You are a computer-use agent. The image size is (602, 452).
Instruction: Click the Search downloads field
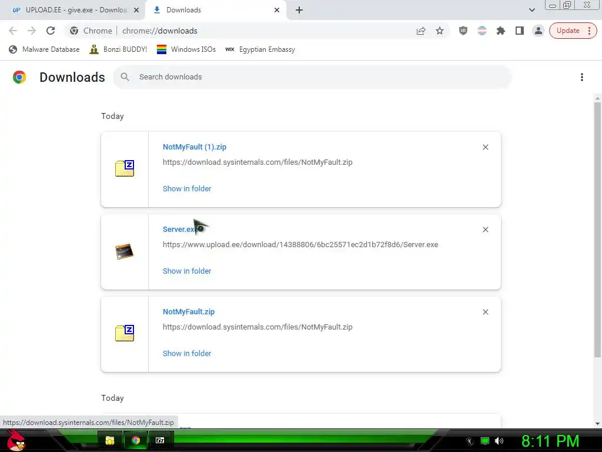coord(312,77)
